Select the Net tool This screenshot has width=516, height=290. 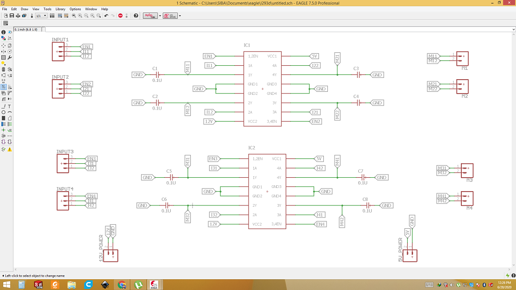(9, 124)
